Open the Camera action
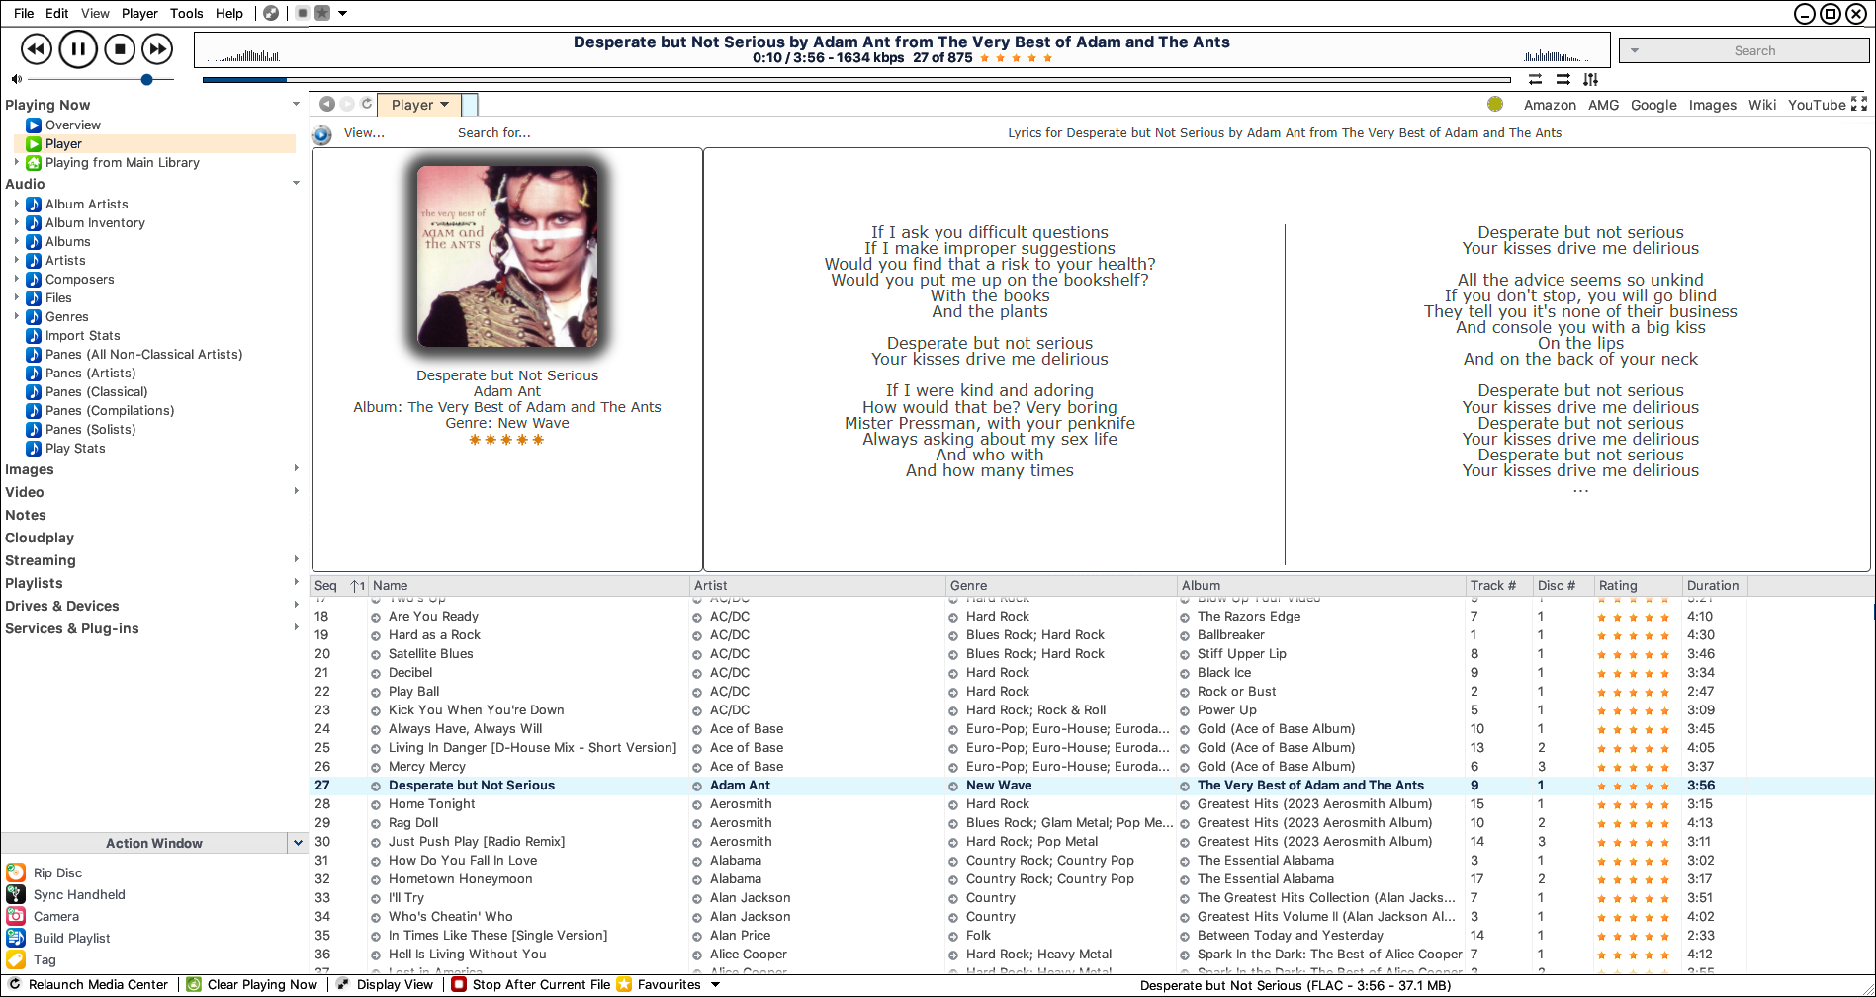 tap(16, 916)
